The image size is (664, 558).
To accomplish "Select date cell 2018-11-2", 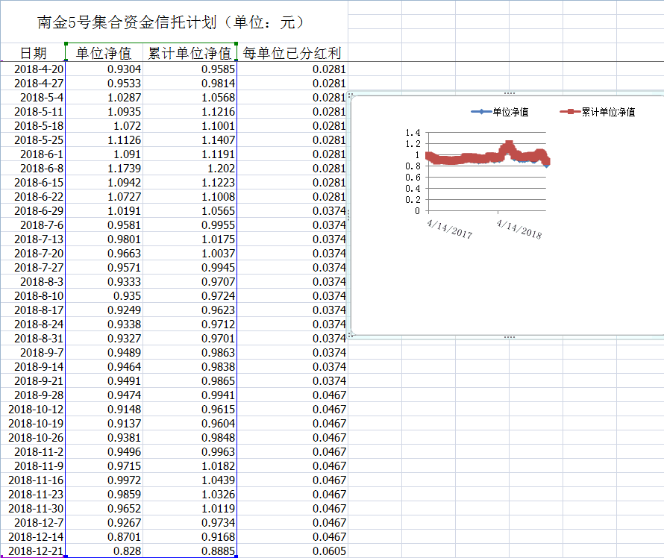I will (x=33, y=452).
